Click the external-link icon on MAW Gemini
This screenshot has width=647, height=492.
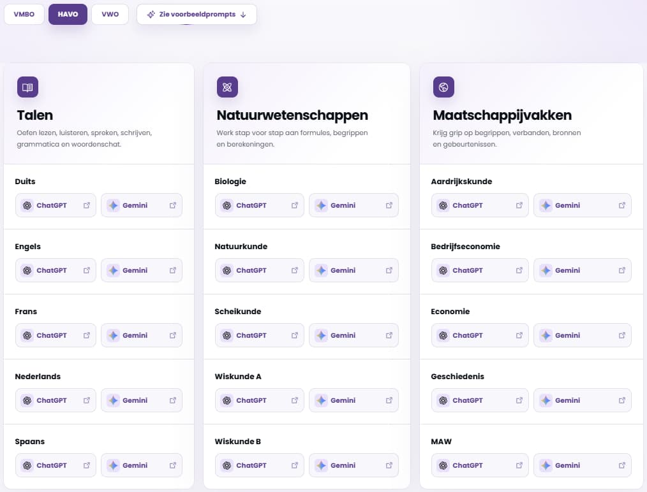(x=622, y=465)
